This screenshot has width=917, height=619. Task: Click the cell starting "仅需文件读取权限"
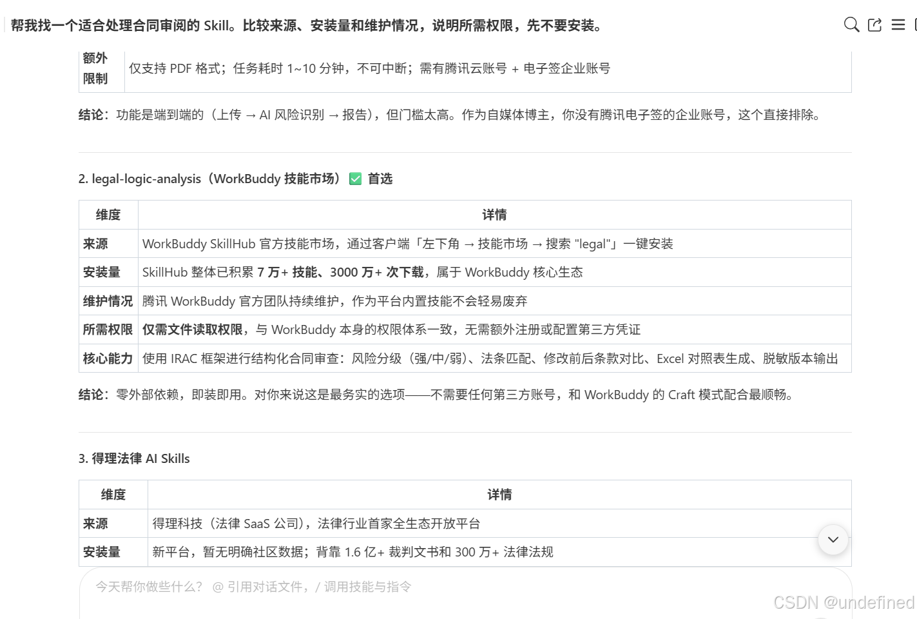(x=494, y=329)
